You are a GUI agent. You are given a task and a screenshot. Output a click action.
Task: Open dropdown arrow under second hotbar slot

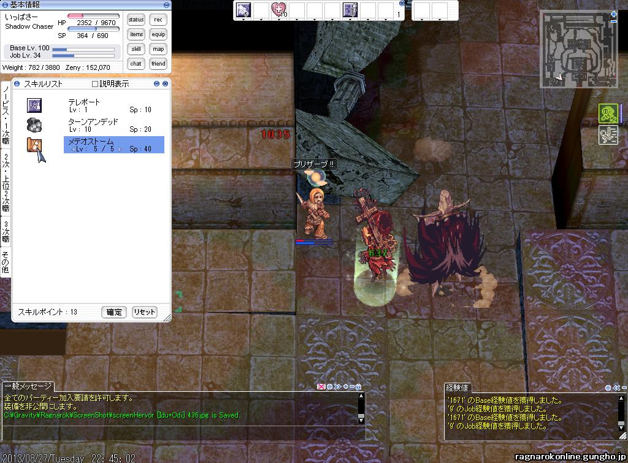click(261, 19)
